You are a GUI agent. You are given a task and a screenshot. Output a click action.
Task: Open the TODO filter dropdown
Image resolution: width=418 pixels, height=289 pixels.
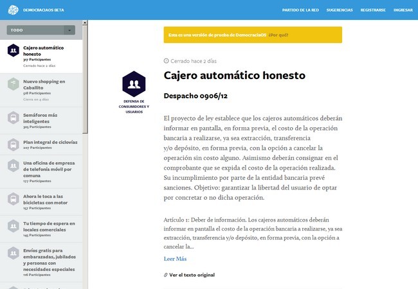tap(41, 30)
